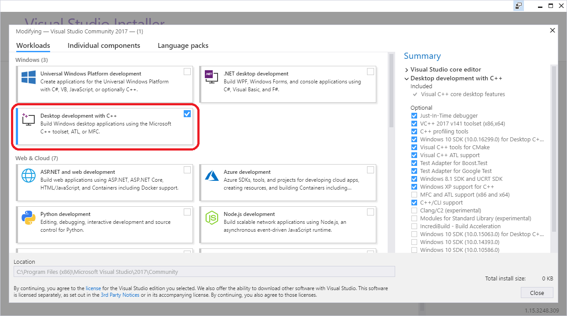Check ASP.NET and web development workload
This screenshot has height=316, width=567.
(187, 170)
